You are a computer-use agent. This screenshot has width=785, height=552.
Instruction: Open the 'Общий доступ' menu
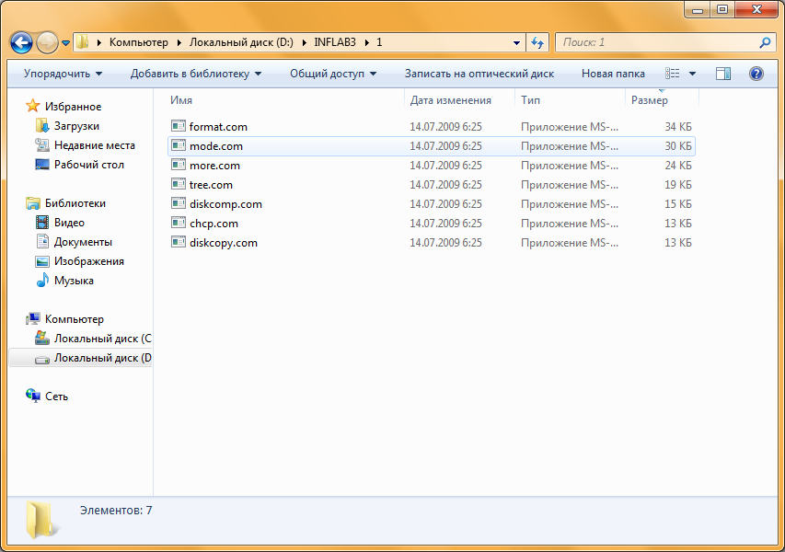tap(333, 74)
